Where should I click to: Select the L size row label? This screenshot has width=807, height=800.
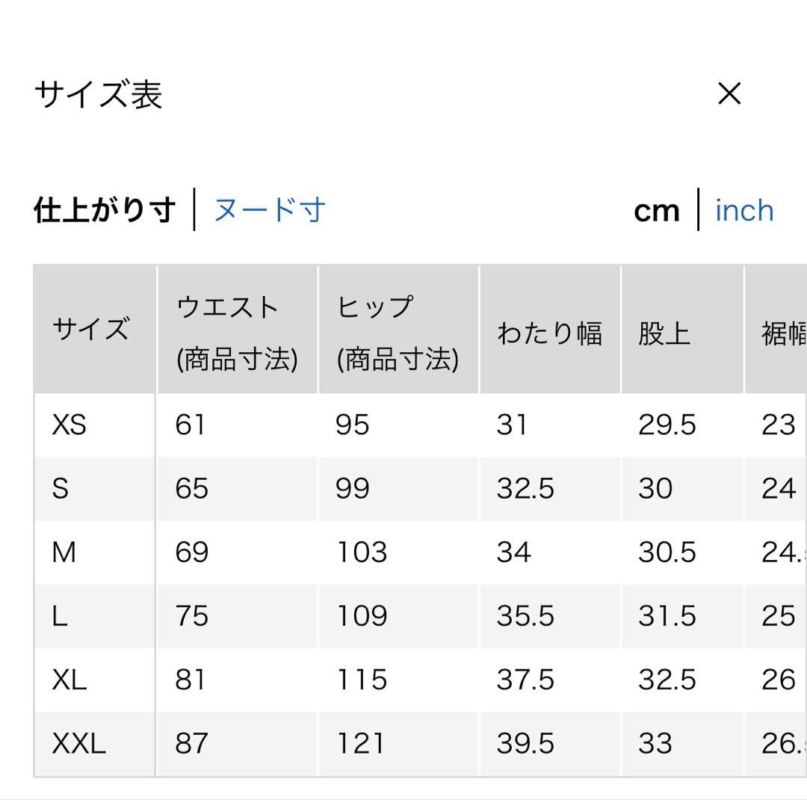coord(60,616)
